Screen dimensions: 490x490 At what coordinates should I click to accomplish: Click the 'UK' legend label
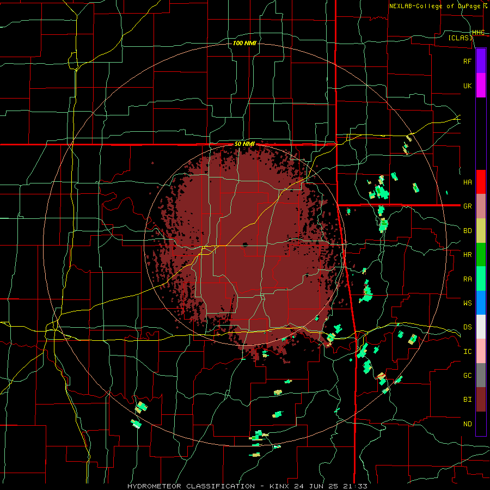(x=467, y=85)
